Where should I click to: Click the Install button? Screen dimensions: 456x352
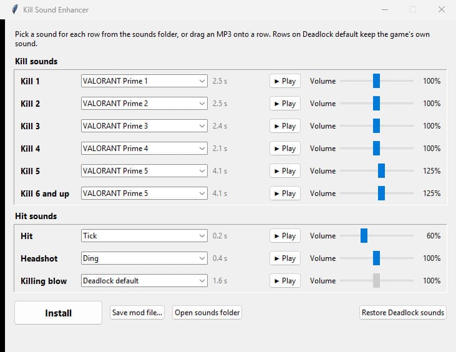pyautogui.click(x=58, y=313)
